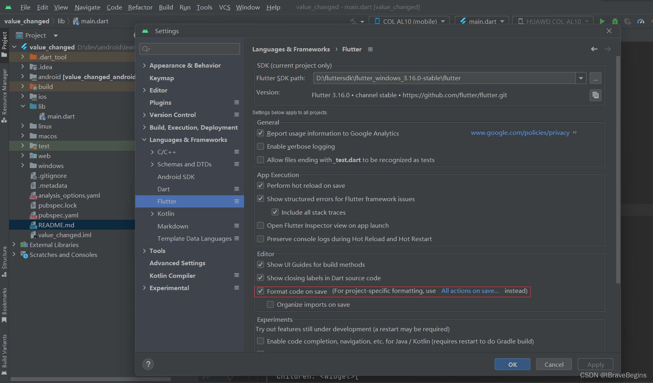Toggle Perform hot reload on save
The width and height of the screenshot is (653, 383).
point(260,185)
